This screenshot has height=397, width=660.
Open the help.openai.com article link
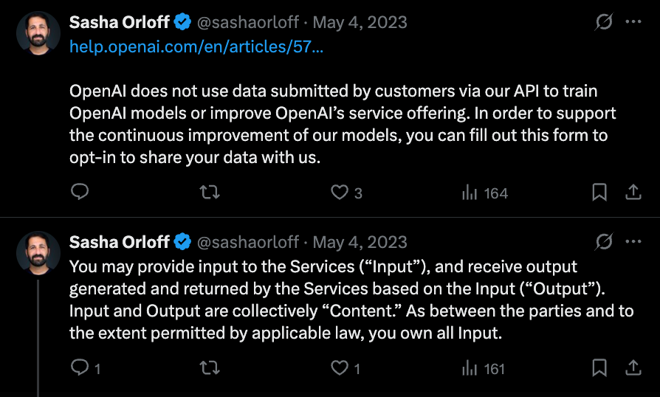[196, 46]
